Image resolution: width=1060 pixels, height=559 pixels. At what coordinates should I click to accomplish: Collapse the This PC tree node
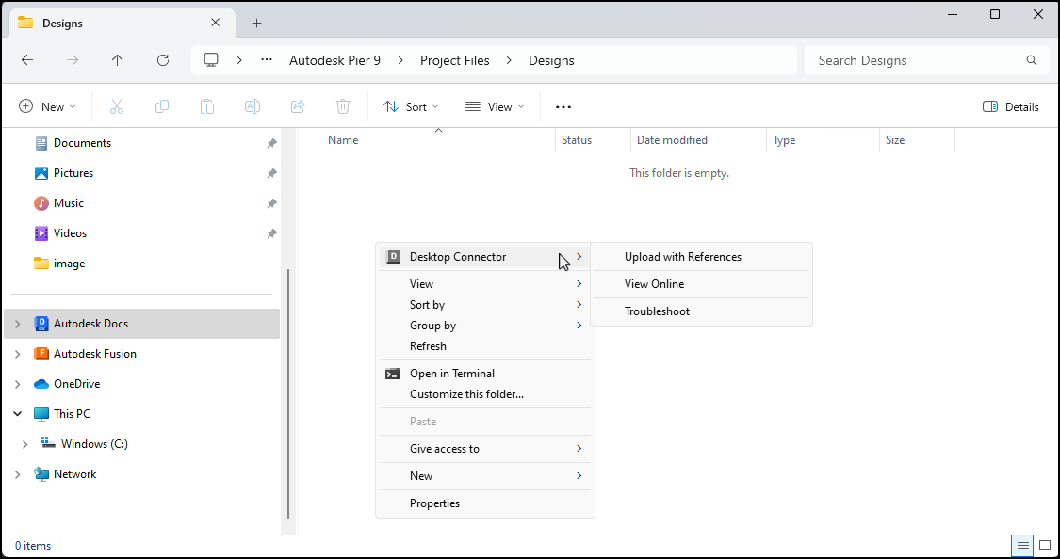[17, 414]
